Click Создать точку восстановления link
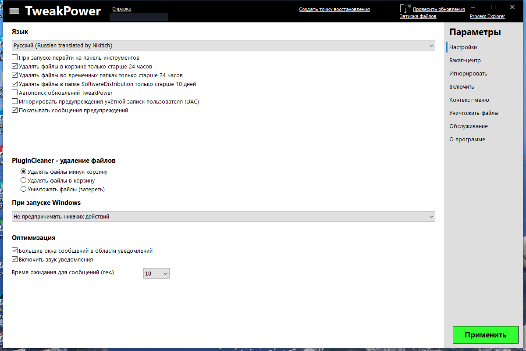The height and width of the screenshot is (351, 526). pos(334,9)
